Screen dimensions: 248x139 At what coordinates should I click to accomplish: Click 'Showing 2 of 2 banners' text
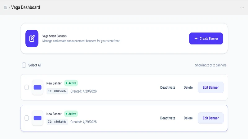pos(210,65)
